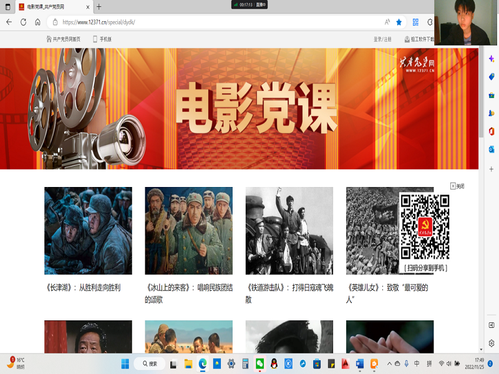Open the tools briefcase sidebar icon

(492, 95)
